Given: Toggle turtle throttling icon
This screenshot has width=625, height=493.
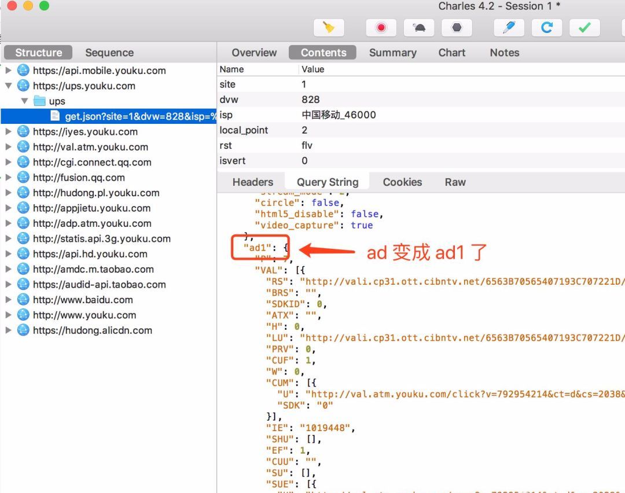Looking at the screenshot, I should [x=419, y=27].
